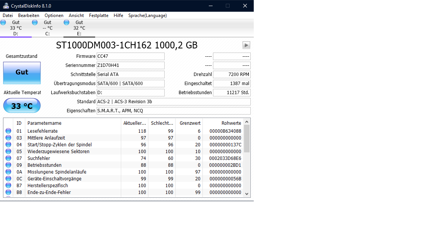Viewport: 435px width, 245px height.
Task: Click raw value 0002033D68E6
Action: 225,158
